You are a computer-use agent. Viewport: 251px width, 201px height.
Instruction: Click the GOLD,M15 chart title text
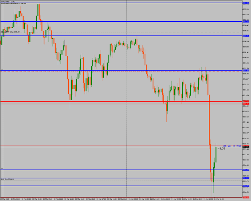coord(8,2)
